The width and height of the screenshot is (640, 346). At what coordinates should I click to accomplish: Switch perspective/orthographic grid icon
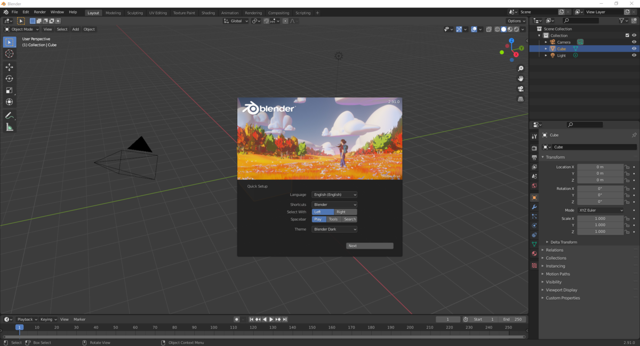click(521, 99)
